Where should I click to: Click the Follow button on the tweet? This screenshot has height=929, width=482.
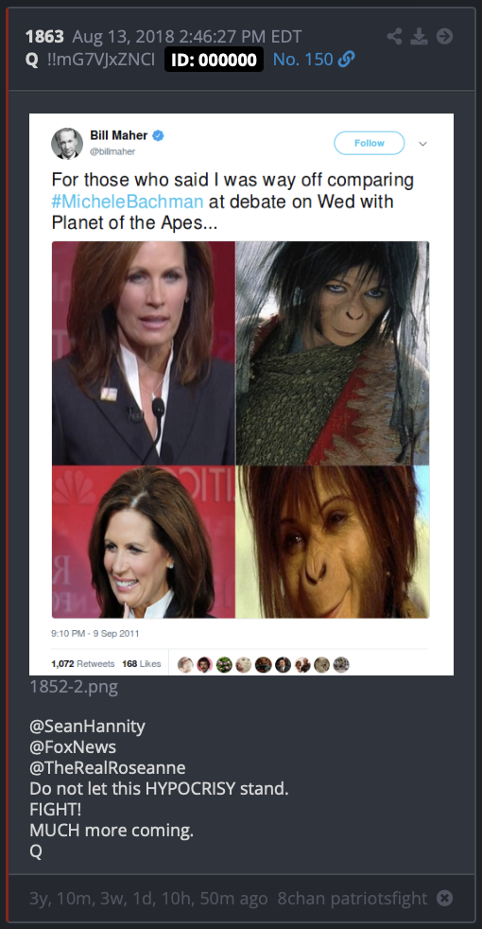(370, 143)
